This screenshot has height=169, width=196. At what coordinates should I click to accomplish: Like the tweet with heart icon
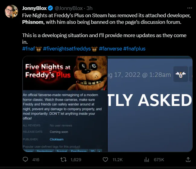[105, 160]
